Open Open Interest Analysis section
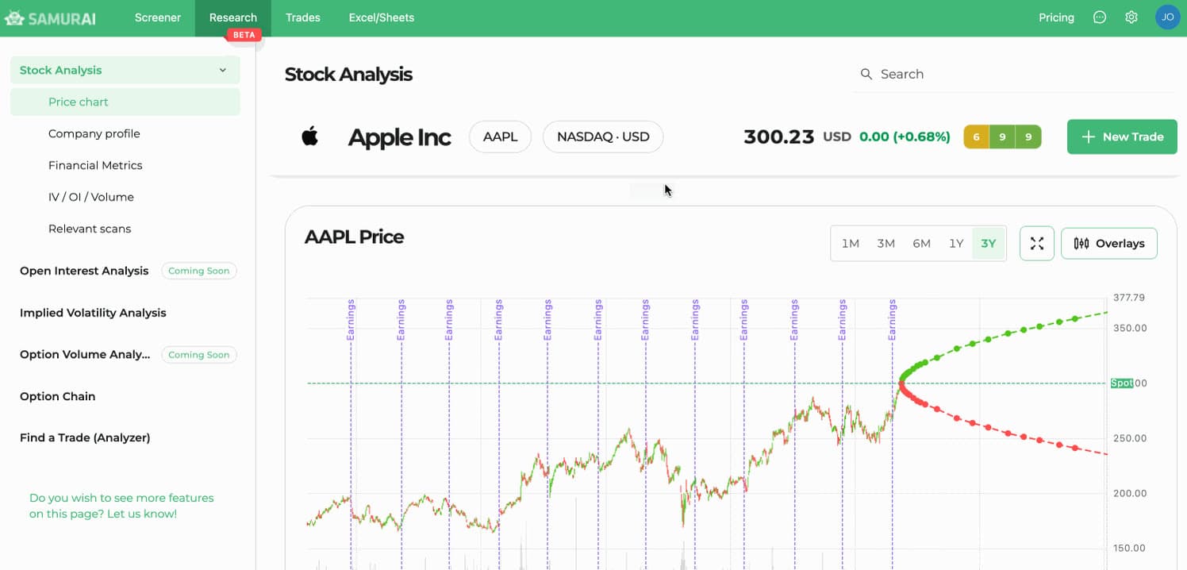1187x570 pixels. point(84,271)
